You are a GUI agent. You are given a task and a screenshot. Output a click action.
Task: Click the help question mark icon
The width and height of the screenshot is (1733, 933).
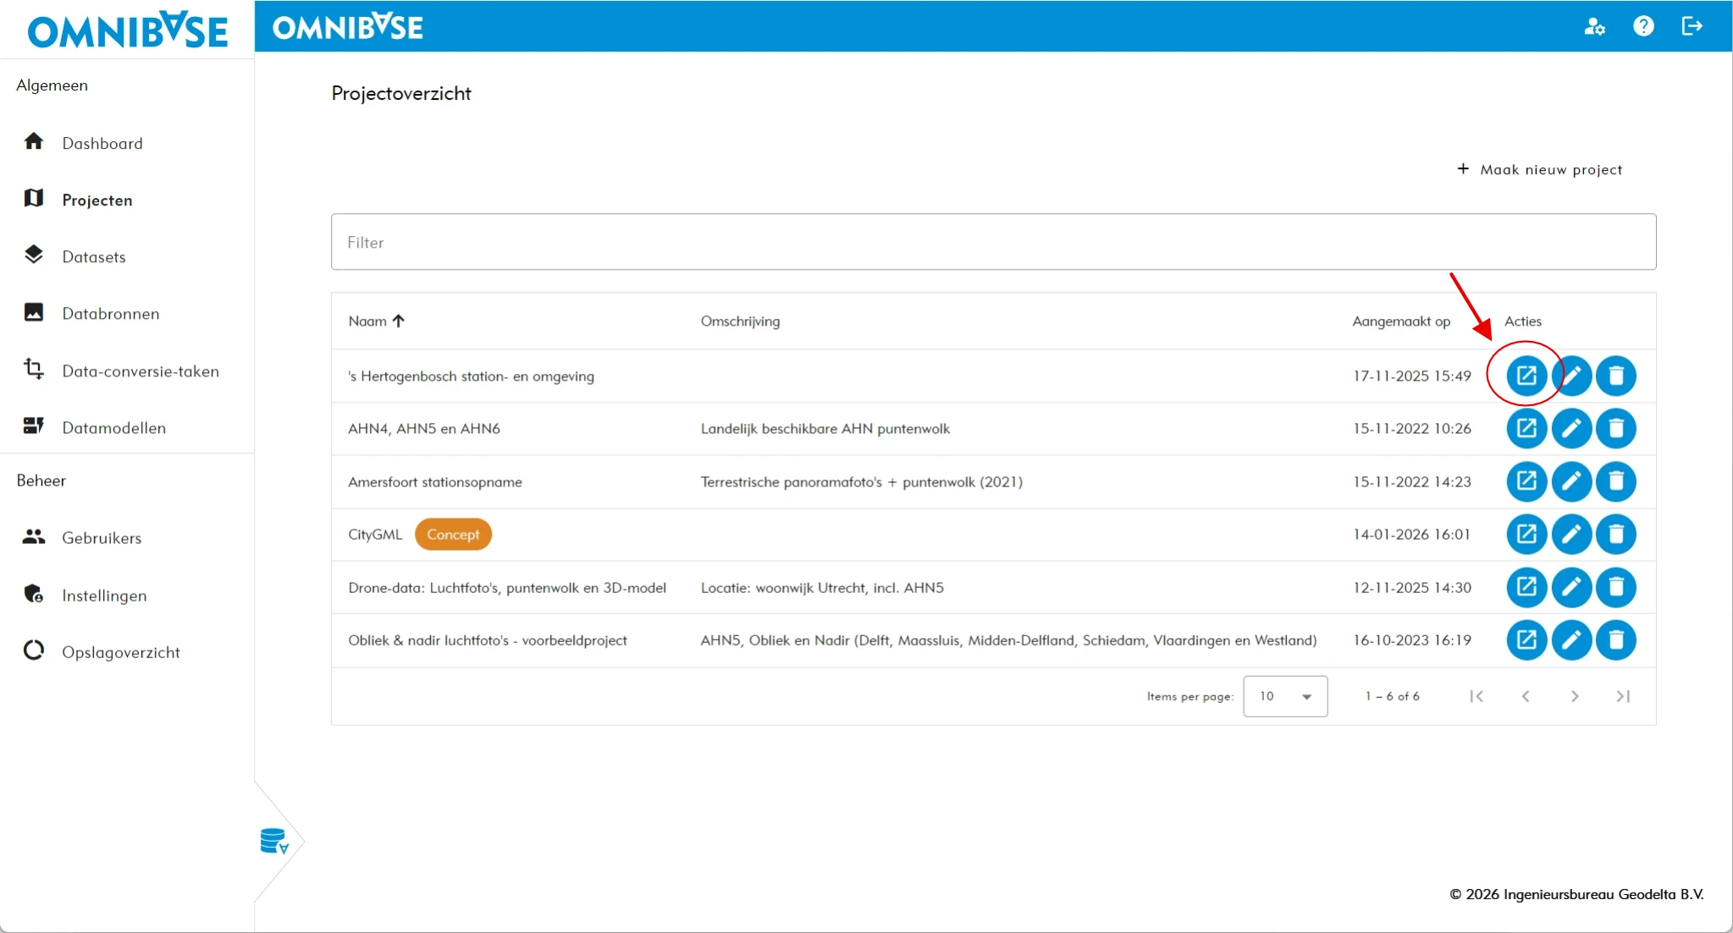pyautogui.click(x=1643, y=26)
